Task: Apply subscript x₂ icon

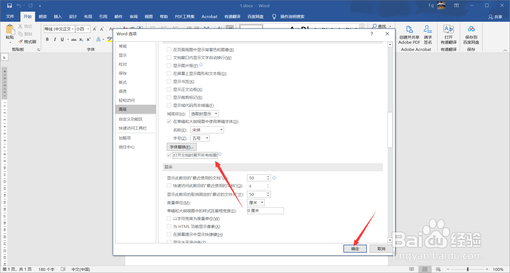Action: [81, 39]
